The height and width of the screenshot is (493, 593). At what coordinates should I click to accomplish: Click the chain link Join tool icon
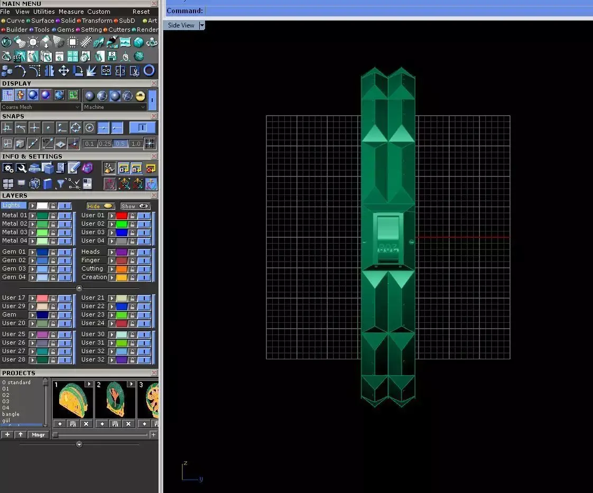tap(106, 71)
